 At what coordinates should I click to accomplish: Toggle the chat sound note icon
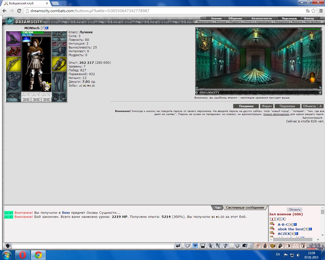click(x=225, y=246)
